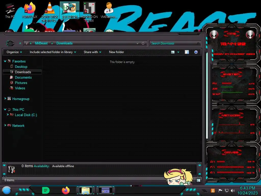The height and width of the screenshot is (196, 261).
Task: Click Available offline status text
Action: (x=63, y=166)
